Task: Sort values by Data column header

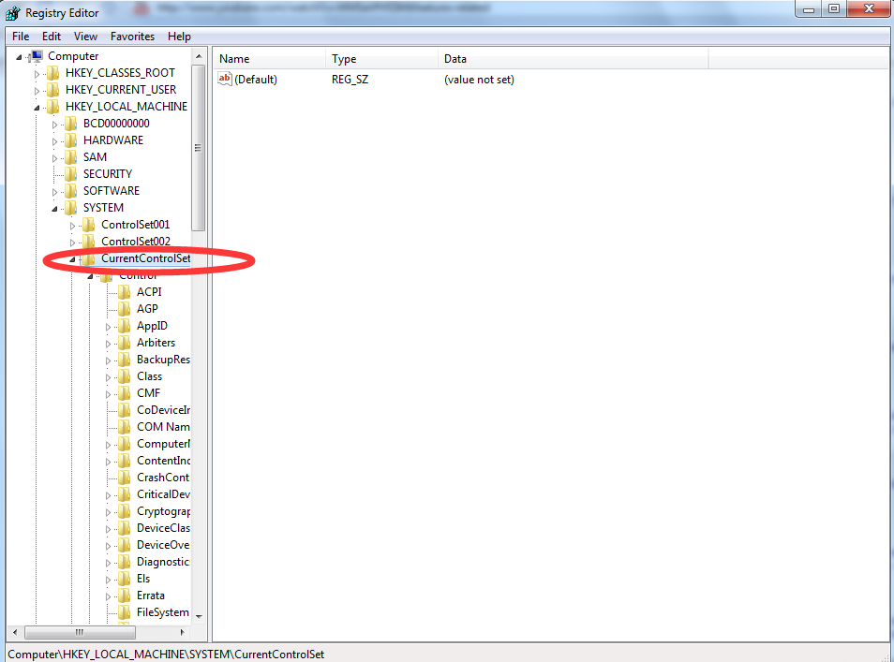Action: [573, 59]
